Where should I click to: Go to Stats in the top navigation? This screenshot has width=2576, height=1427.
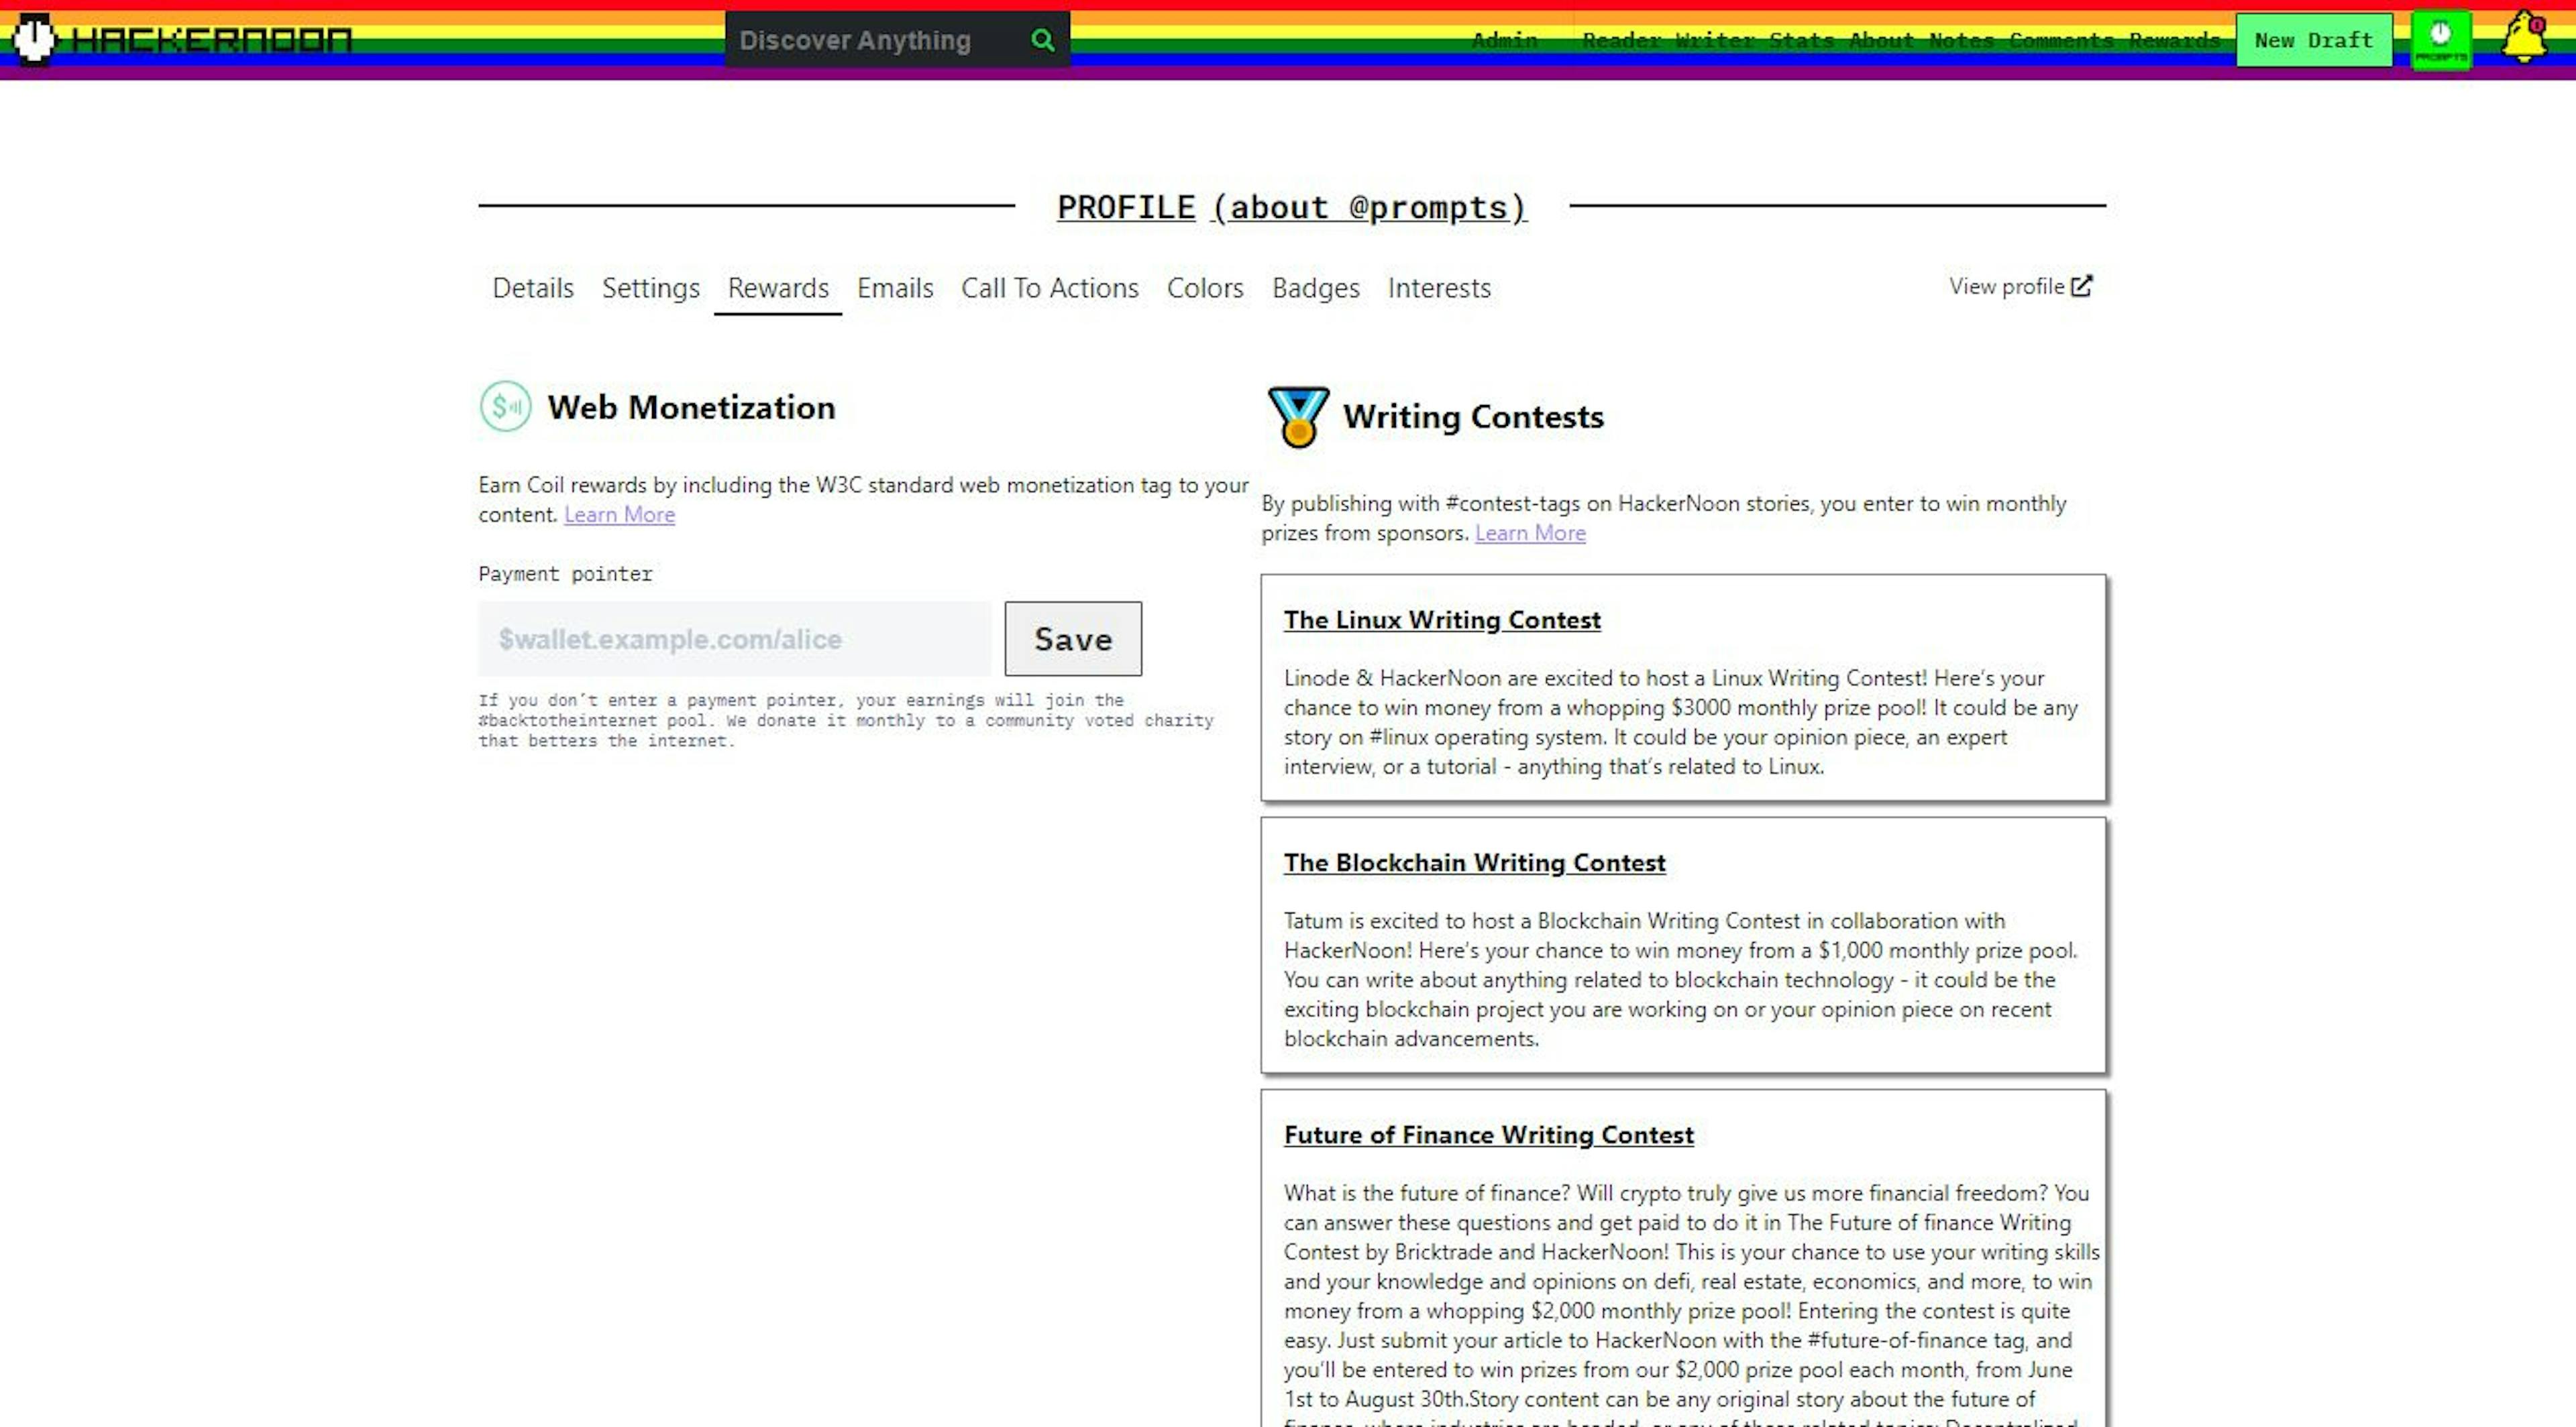pyautogui.click(x=1801, y=40)
